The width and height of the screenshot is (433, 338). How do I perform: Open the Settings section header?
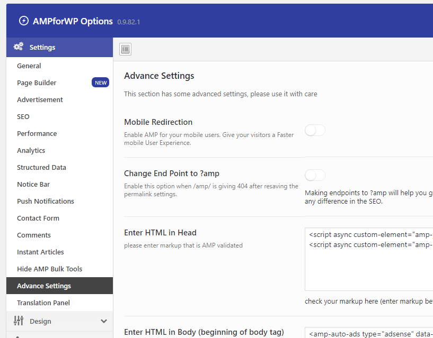coord(42,47)
